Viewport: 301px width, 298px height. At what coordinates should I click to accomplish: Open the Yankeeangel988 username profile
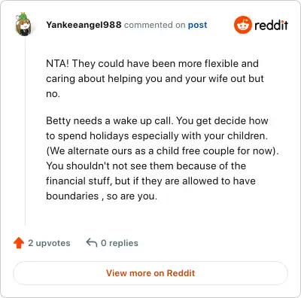point(84,25)
